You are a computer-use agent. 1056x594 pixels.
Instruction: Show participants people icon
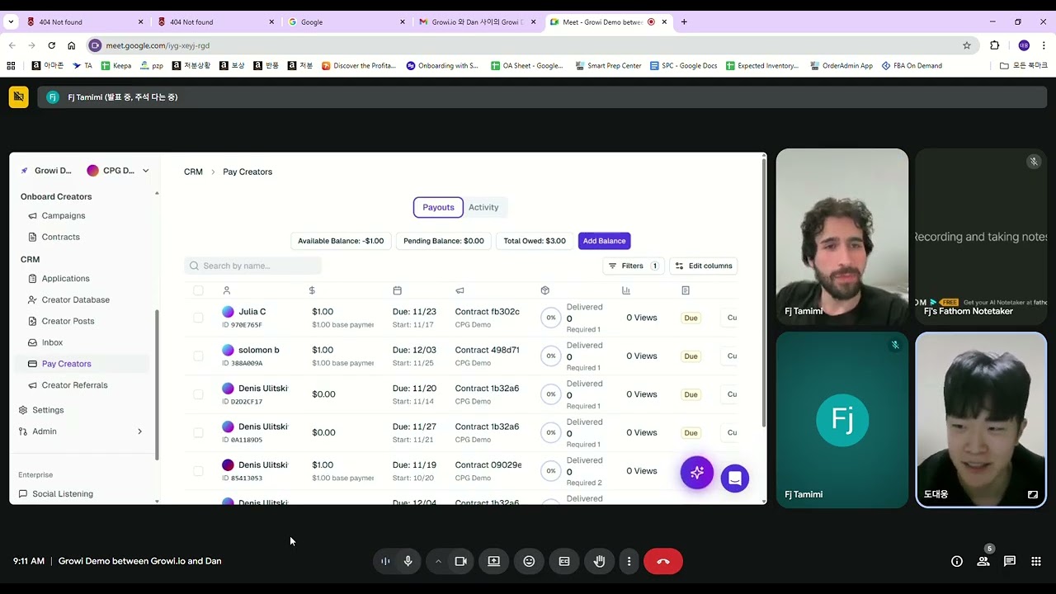983,561
